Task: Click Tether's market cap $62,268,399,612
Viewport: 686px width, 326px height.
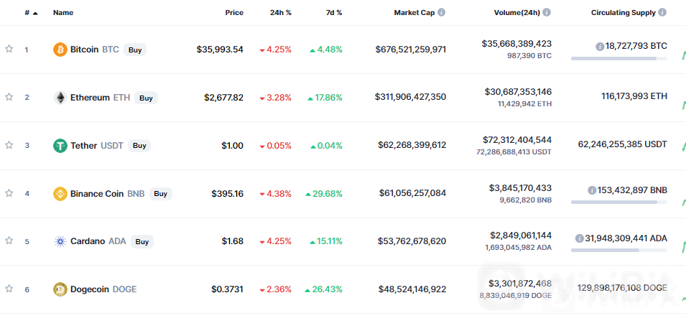Action: coord(412,145)
